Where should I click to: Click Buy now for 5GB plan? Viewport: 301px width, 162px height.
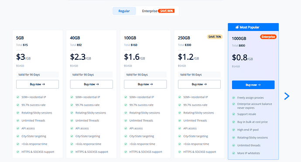(38, 84)
